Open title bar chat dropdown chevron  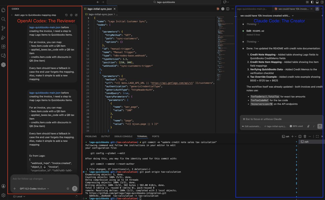(228, 2)
